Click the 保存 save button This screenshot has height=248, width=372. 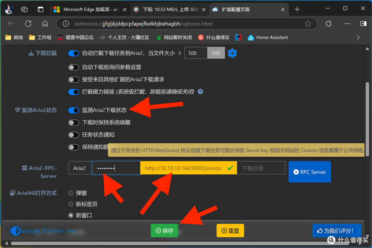click(164, 231)
